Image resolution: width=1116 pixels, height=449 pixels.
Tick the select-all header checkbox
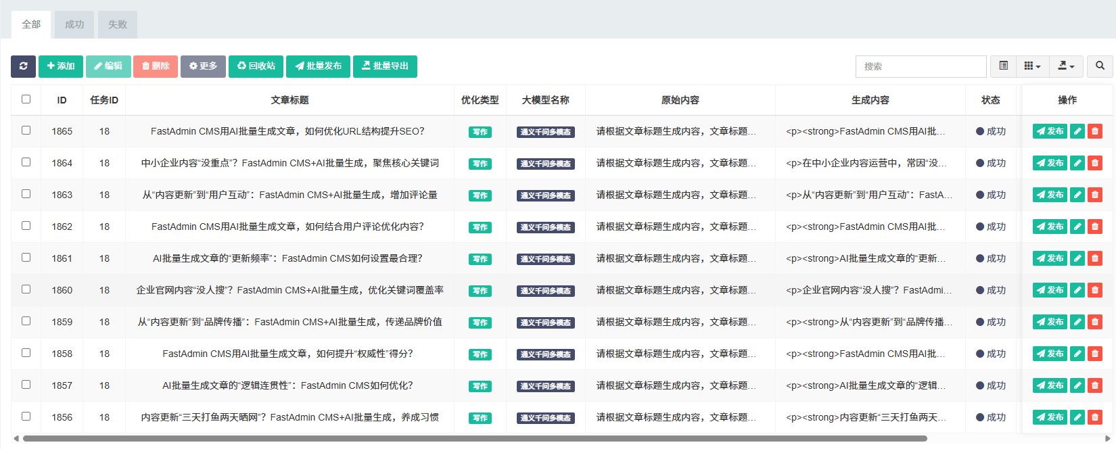click(x=26, y=99)
